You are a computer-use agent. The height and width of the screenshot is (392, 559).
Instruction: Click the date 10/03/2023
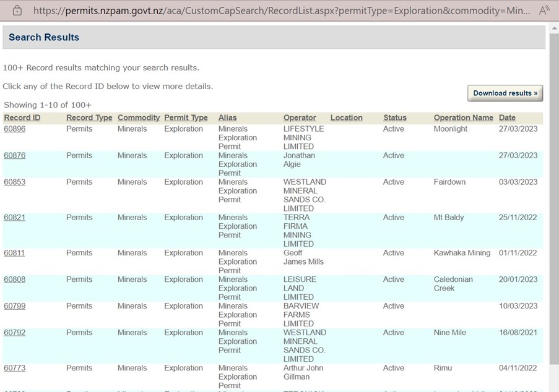pos(518,306)
